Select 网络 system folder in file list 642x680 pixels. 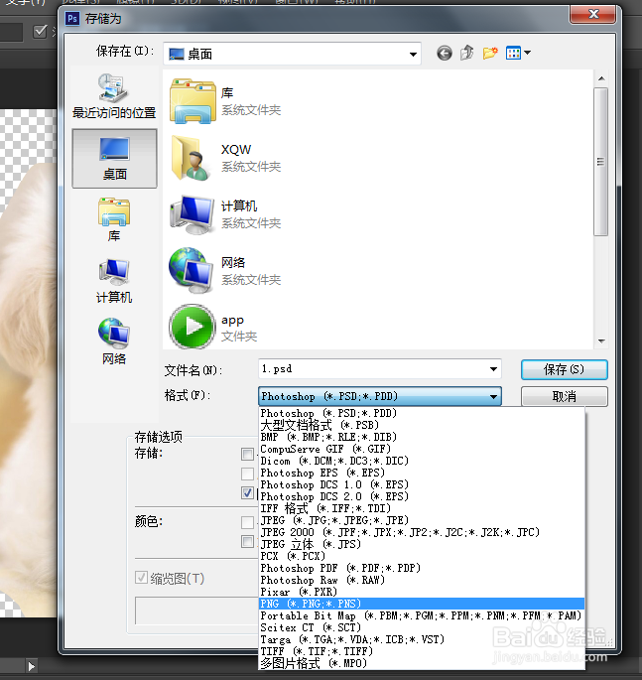225,271
